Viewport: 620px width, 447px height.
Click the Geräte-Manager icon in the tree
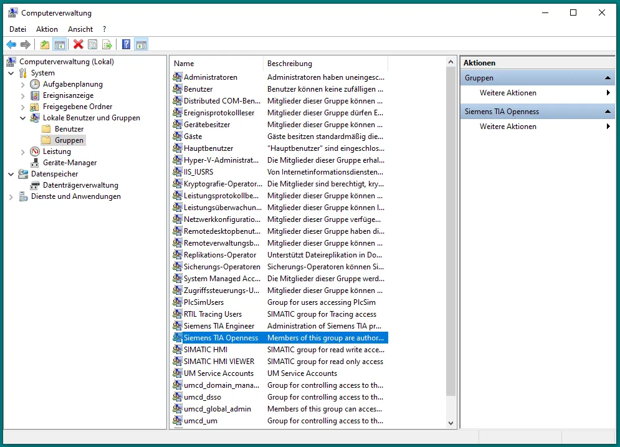(x=35, y=163)
